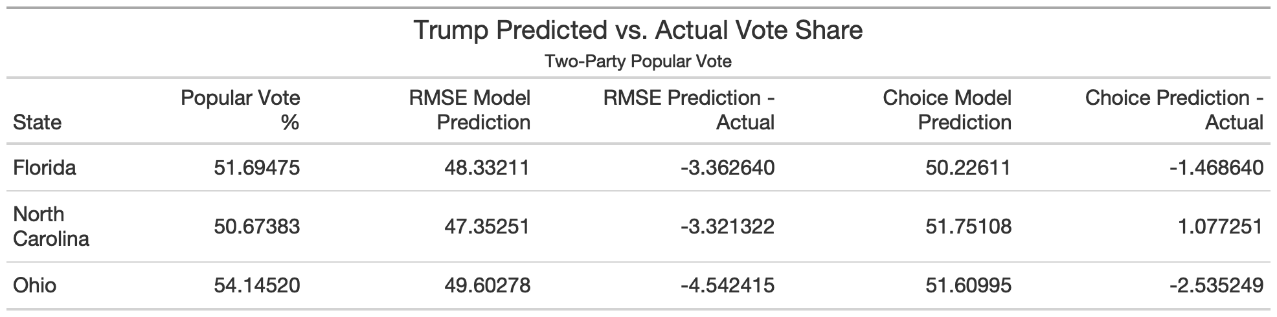Click the Florida row label

coord(45,168)
